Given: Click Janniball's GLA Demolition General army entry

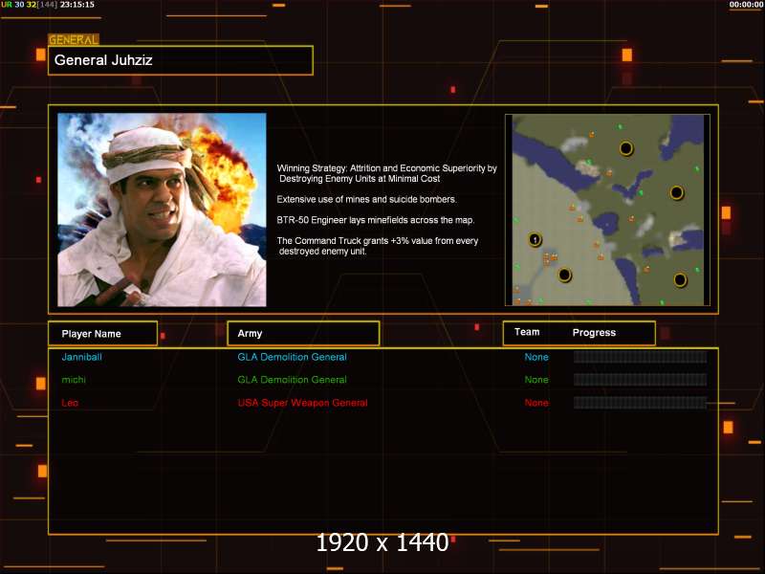Looking at the screenshot, I should click(292, 357).
